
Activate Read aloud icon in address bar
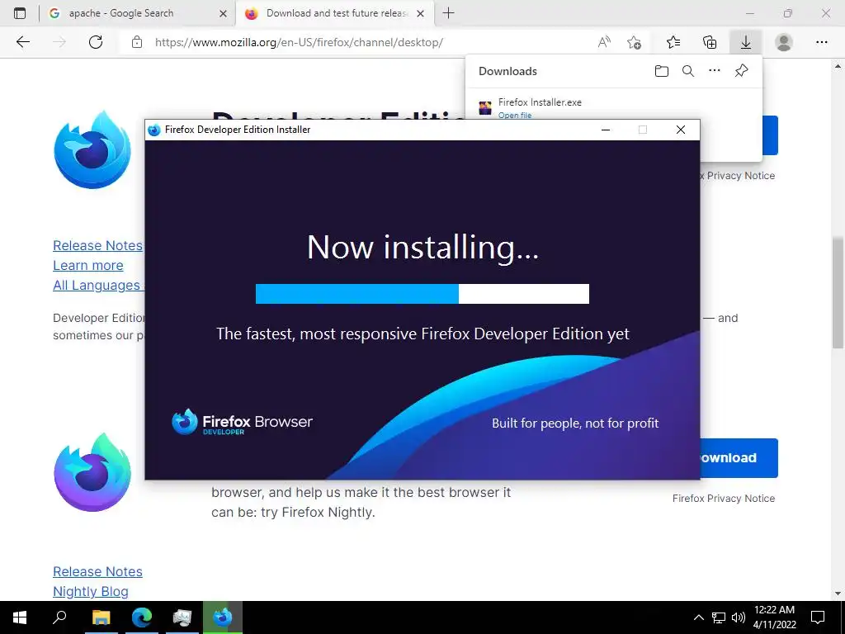604,42
